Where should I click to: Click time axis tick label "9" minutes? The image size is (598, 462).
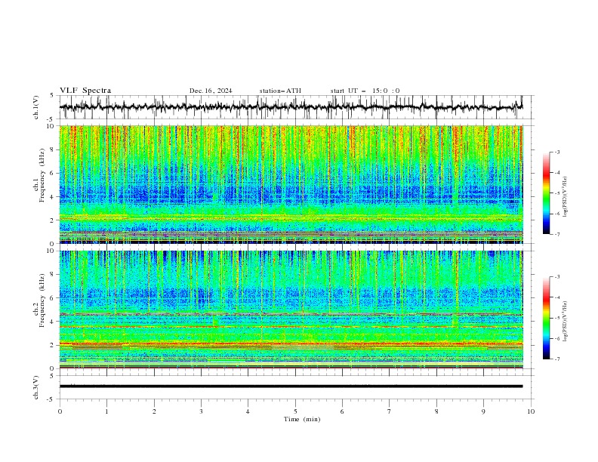(x=483, y=411)
